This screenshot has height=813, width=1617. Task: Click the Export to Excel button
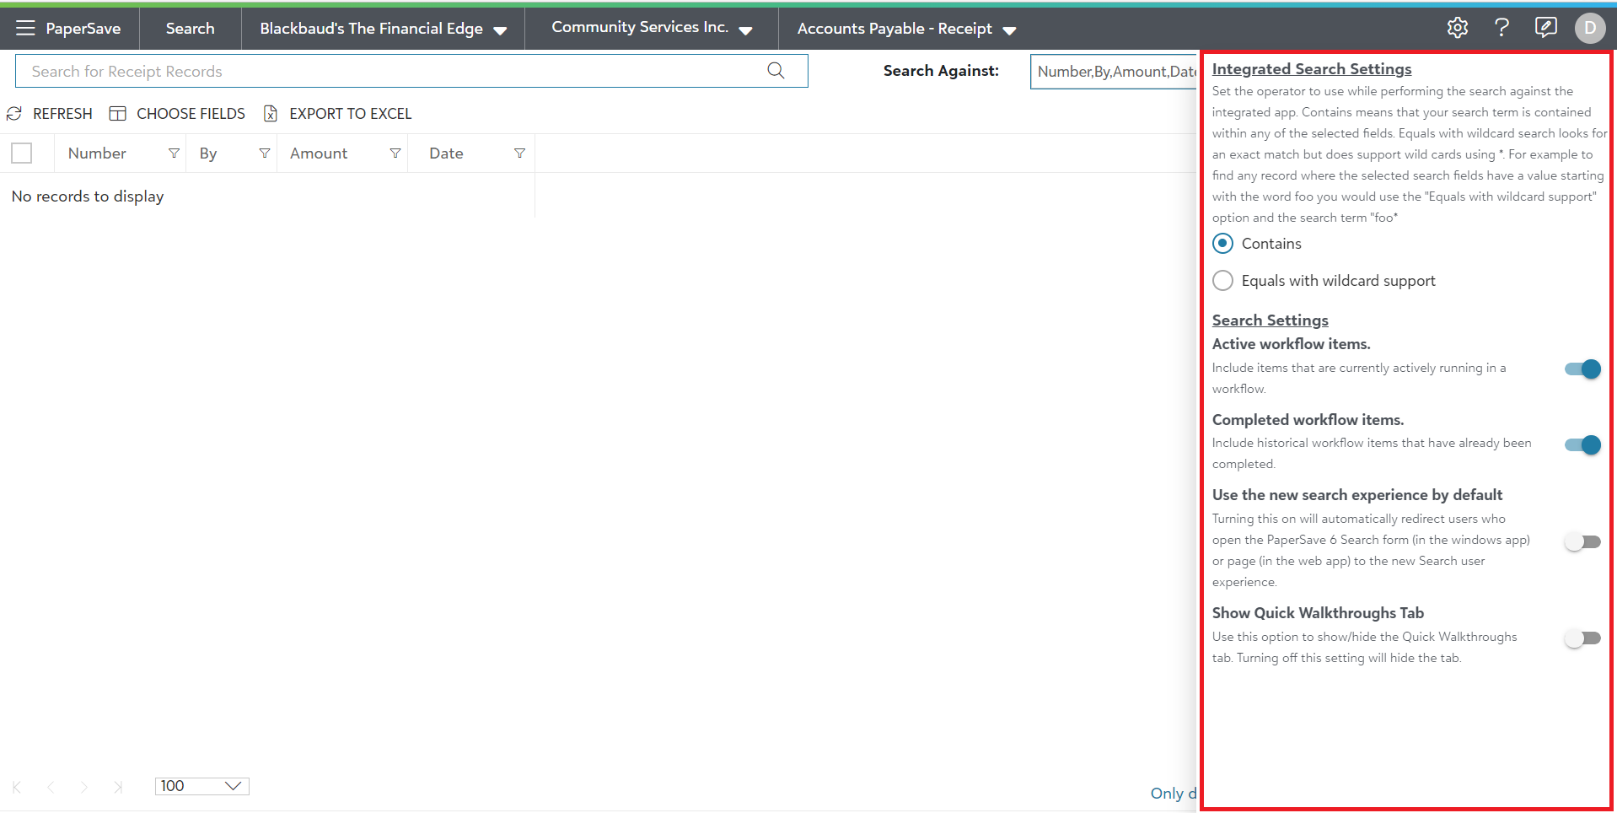click(x=338, y=114)
